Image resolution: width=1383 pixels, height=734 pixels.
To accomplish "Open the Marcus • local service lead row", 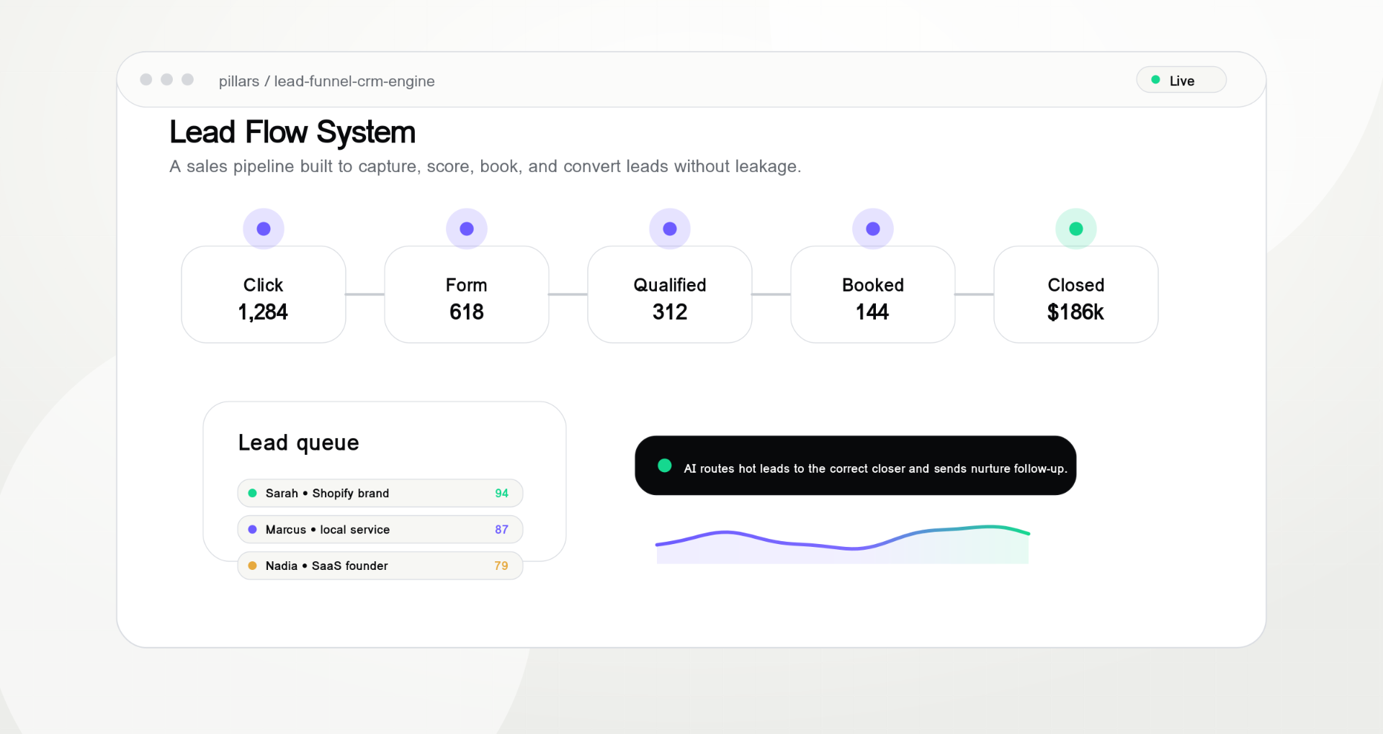I will click(x=380, y=530).
